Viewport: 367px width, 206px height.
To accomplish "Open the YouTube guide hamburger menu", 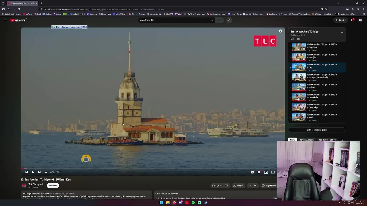I will (5, 20).
